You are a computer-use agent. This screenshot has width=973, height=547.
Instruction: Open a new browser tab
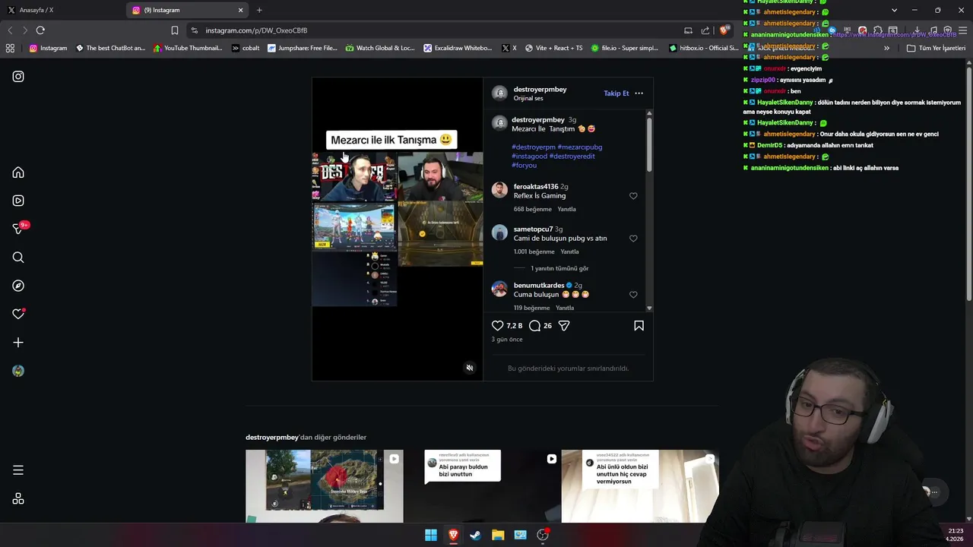(259, 10)
